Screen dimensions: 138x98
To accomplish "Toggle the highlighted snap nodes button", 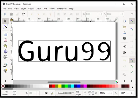I will [x=132, y=60].
